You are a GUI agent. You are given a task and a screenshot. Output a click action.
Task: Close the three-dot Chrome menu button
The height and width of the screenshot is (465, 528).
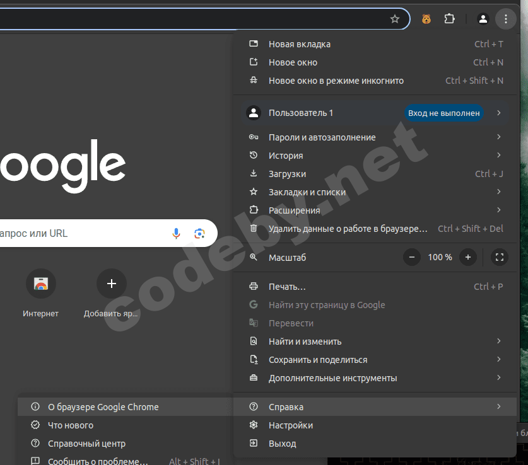pyautogui.click(x=505, y=19)
